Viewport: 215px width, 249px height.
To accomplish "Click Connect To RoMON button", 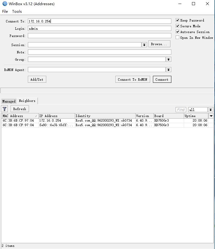I will point(133,79).
